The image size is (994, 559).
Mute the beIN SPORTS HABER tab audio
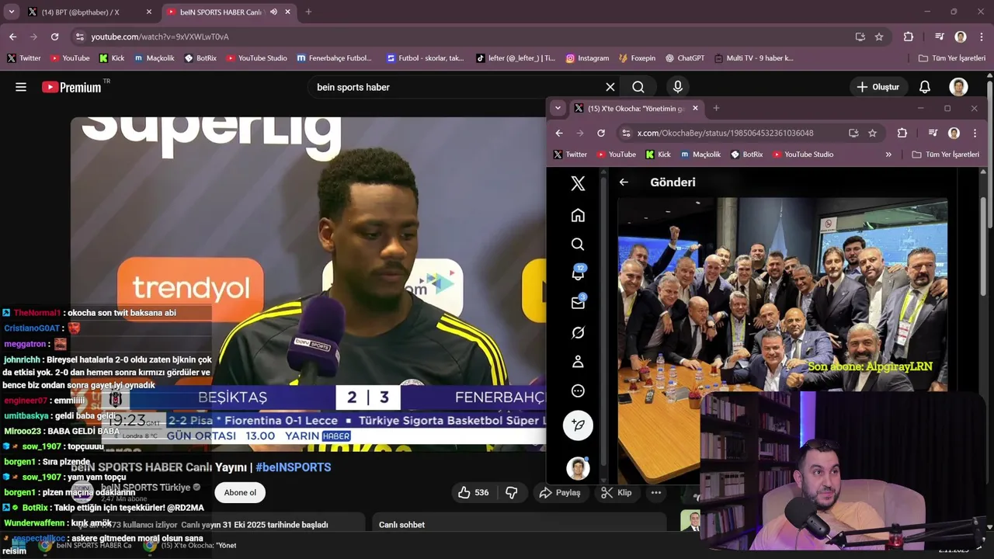coord(273,12)
